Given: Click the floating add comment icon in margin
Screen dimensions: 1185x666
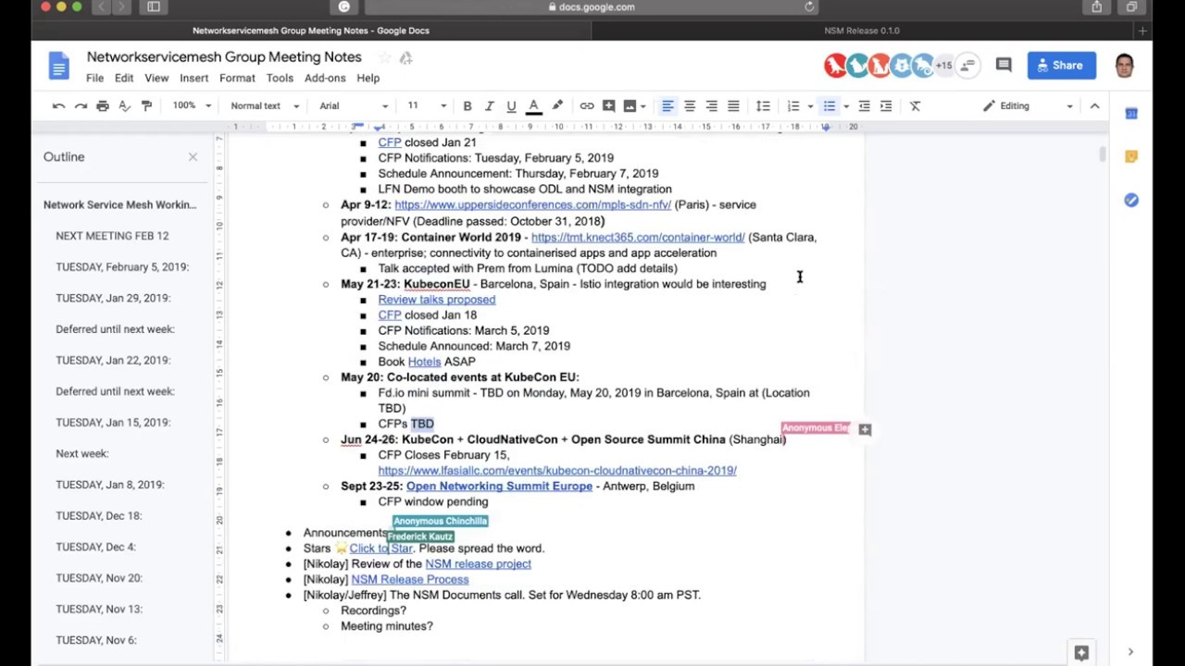Looking at the screenshot, I should [865, 429].
